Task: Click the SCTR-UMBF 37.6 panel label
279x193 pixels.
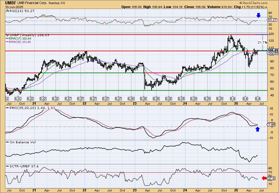Action: coord(24,166)
